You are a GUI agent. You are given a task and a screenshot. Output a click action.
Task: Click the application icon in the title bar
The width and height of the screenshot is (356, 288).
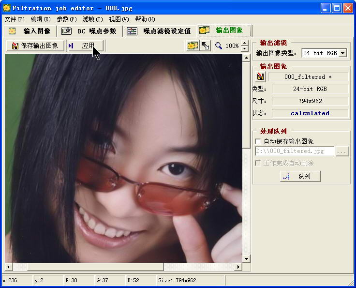[7, 8]
